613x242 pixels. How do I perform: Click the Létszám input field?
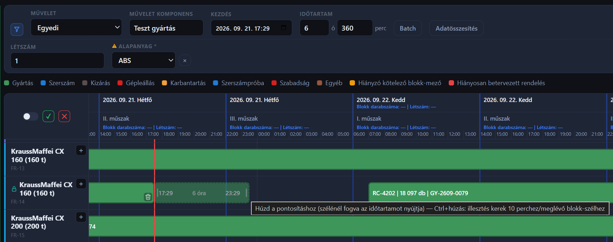57,60
